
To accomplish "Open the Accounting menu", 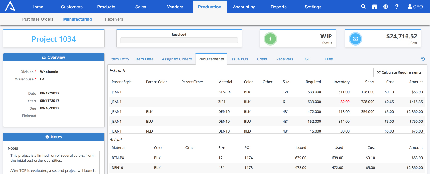I will (x=244, y=7).
